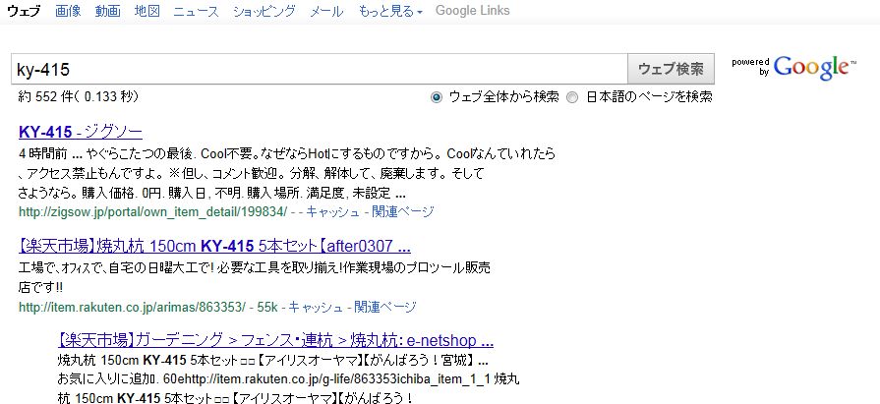880x404 pixels.
Task: Open the KY-415 - ジグソー result
Action: click(x=81, y=132)
